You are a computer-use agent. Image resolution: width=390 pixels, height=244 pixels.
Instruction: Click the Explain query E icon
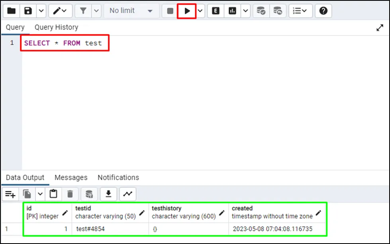click(216, 11)
